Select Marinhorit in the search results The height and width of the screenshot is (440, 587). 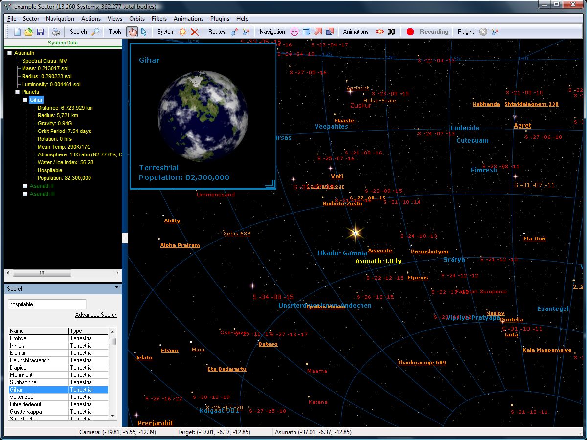tap(58, 375)
